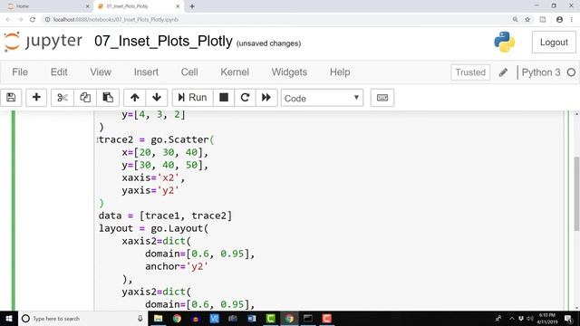Click the Logout button
The width and height of the screenshot is (580, 326).
tap(554, 43)
